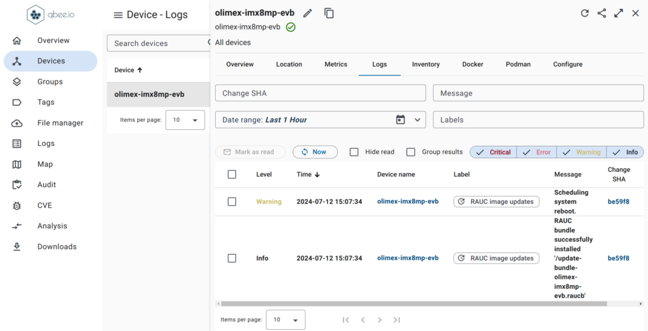Switch to the Docker tab

pyautogui.click(x=472, y=65)
